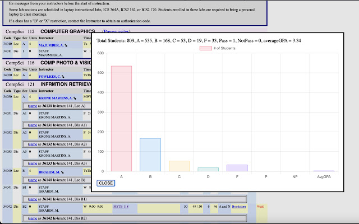Viewport: 359px width, 224px height.
Task: Close the grade distribution popup with CLOSE
Action: tap(106, 183)
